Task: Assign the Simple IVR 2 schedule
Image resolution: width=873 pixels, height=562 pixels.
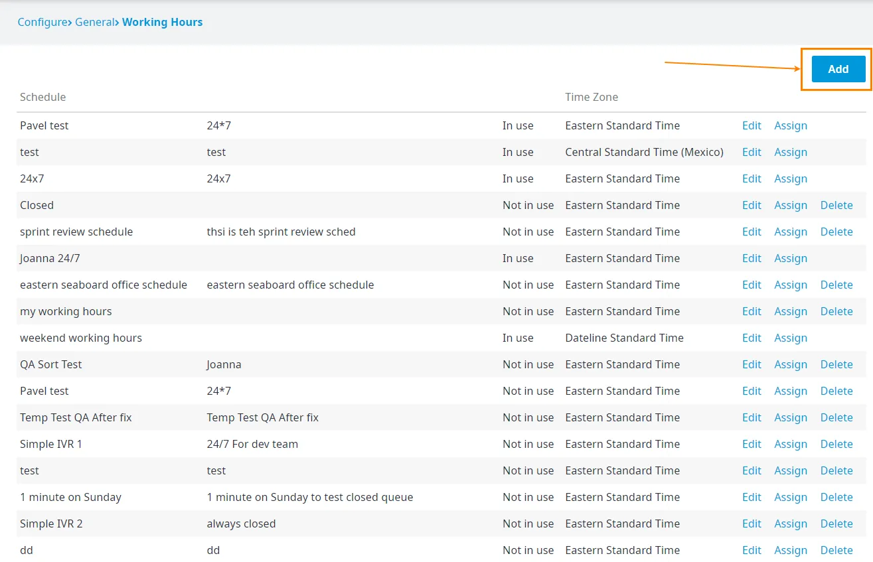Action: coord(791,524)
